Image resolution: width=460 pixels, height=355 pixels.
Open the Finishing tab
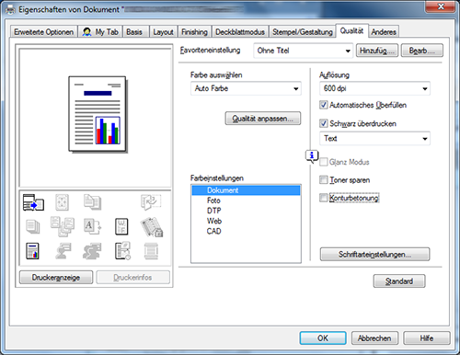(194, 32)
